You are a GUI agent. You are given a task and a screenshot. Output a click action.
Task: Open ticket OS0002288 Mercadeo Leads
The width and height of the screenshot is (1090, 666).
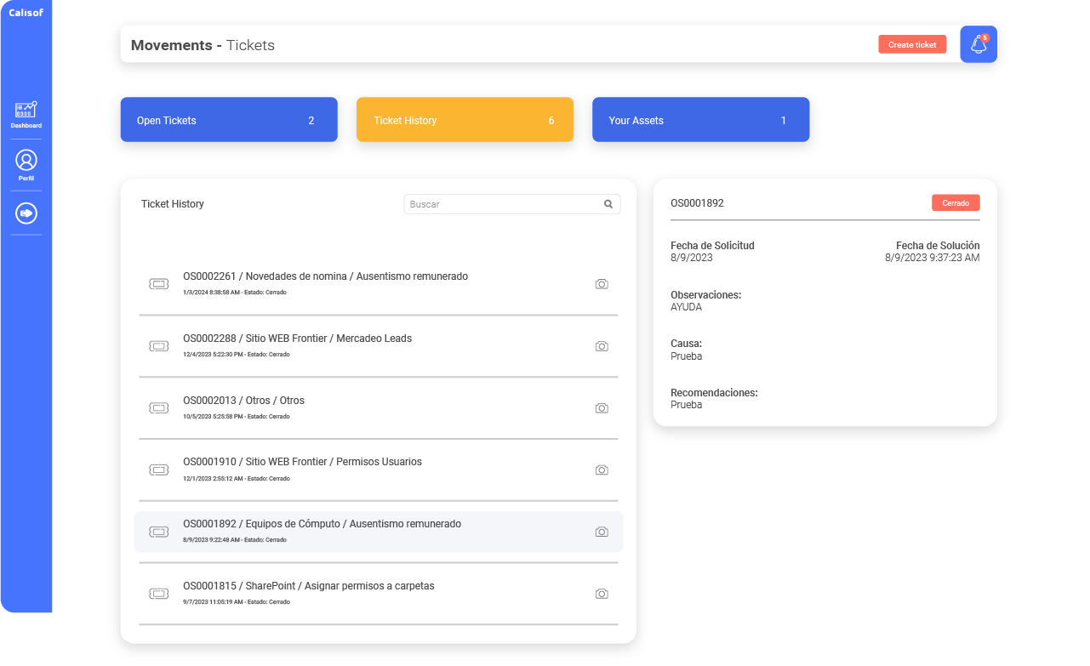[297, 339]
